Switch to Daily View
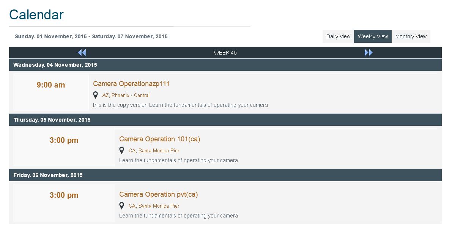 [x=338, y=36]
